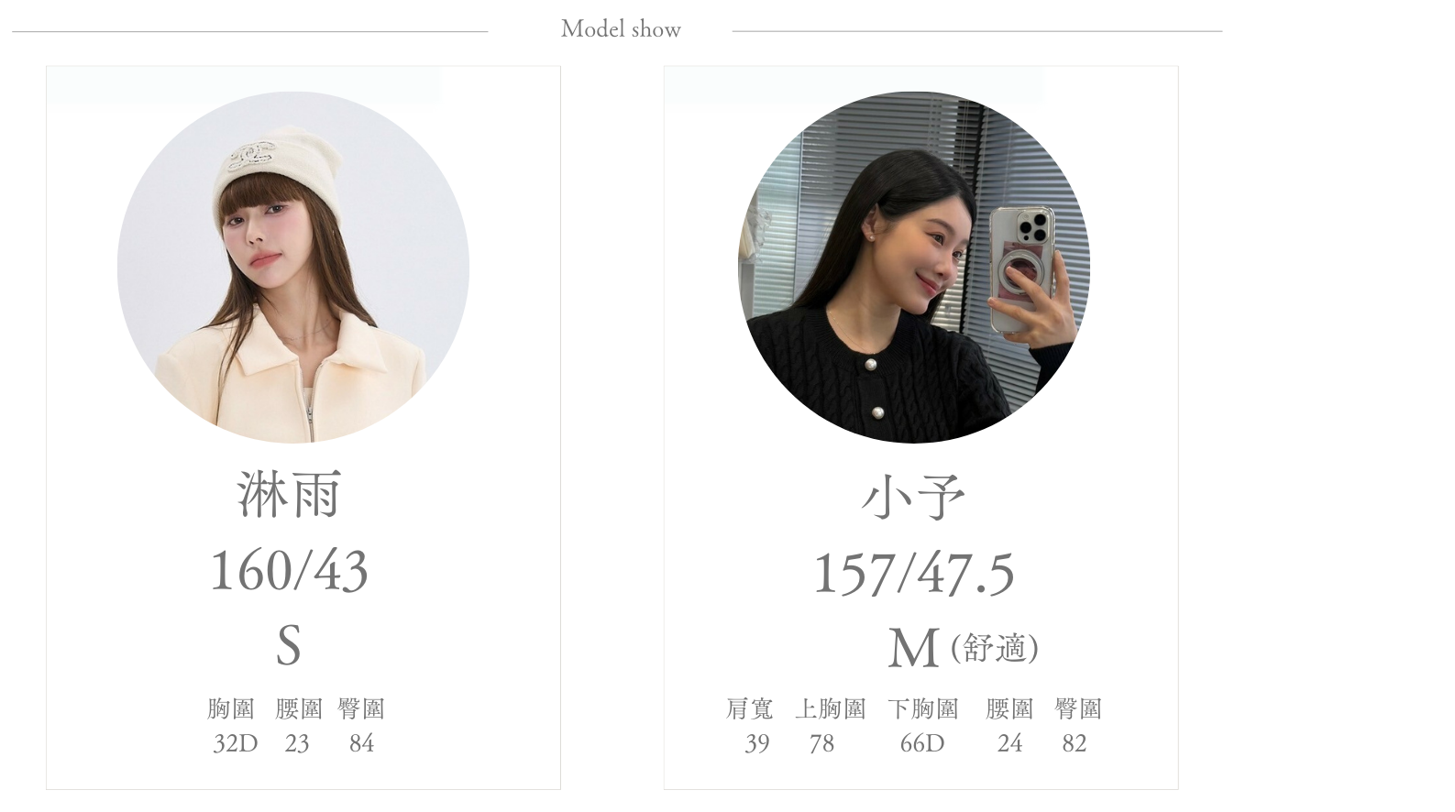Click the hip value 84

[x=361, y=743]
